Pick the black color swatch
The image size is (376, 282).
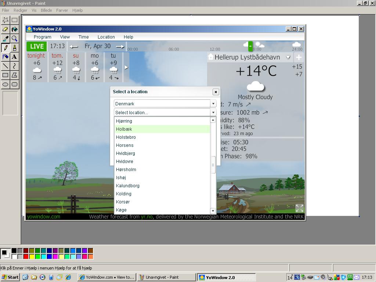pyautogui.click(x=14, y=251)
